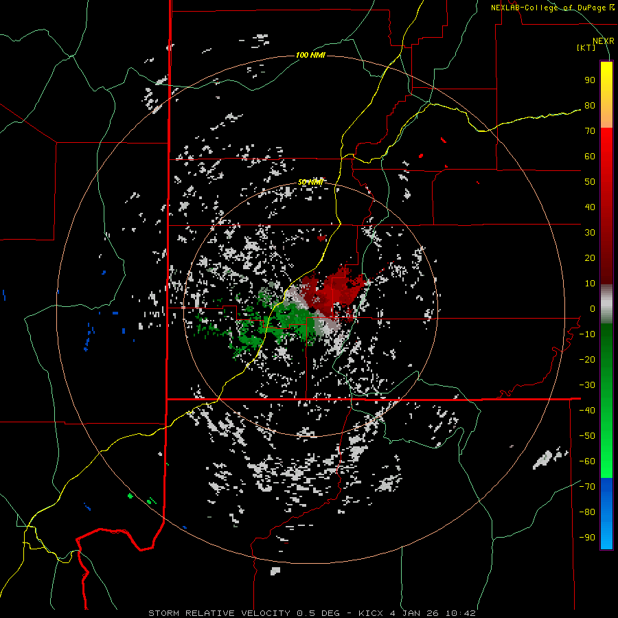Click the 20 value on velocity scale
618x618 pixels.
click(x=590, y=258)
